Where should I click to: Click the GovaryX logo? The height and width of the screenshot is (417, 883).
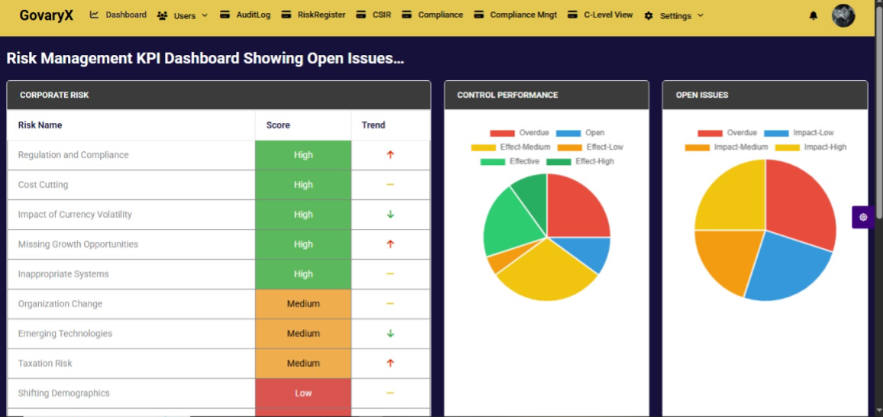point(47,15)
